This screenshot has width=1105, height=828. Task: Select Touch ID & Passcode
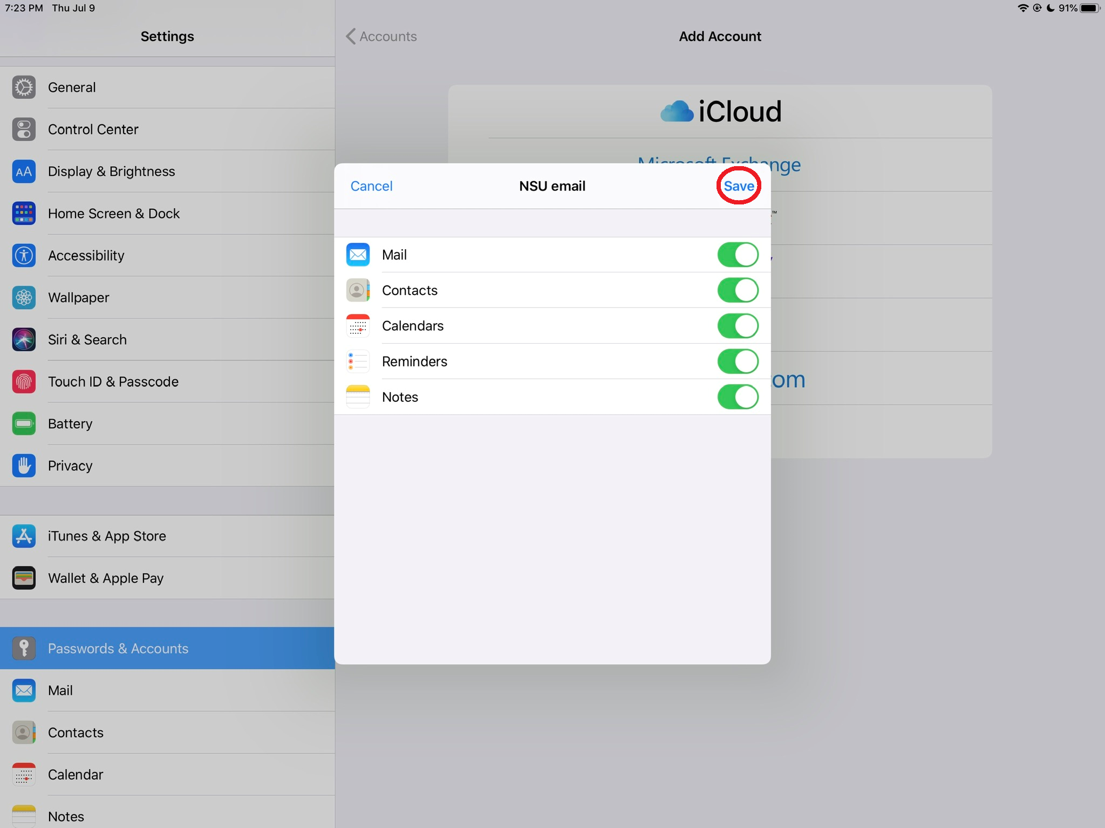tap(167, 382)
